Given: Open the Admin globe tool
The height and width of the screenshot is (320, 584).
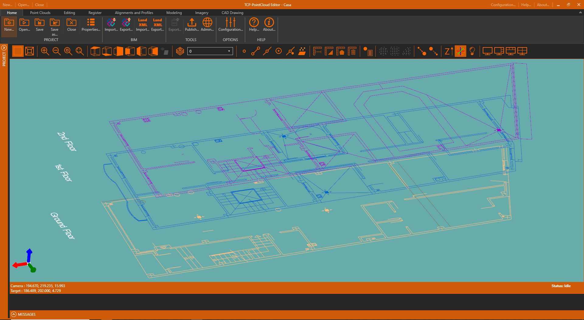Looking at the screenshot, I should pos(207,25).
